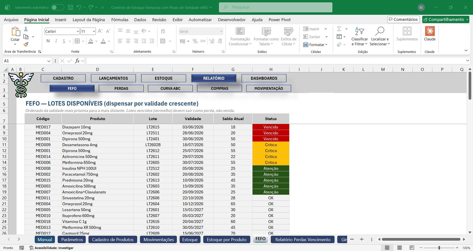Click the vertical scrollbar thumb
Screen dimensions: 473x251
[x=470, y=85]
